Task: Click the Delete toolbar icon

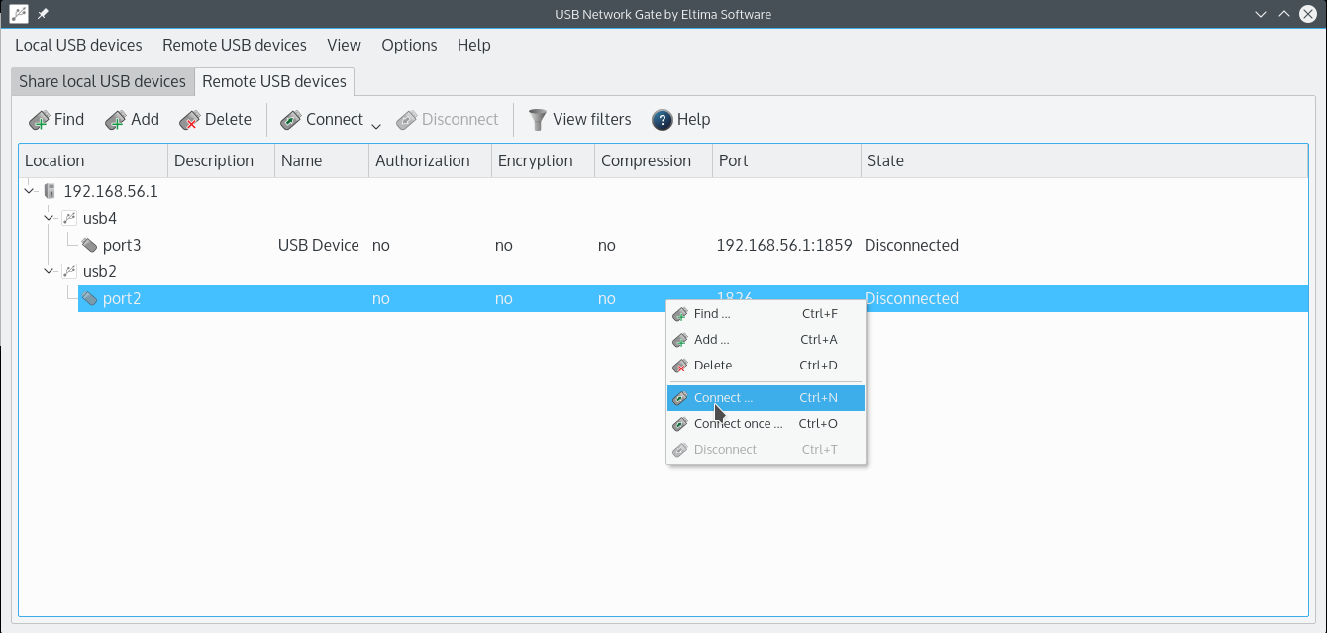Action: click(190, 120)
